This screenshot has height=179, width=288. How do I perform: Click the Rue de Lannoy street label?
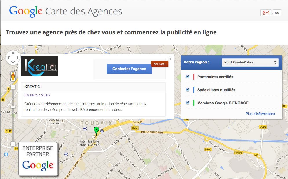pyautogui.click(x=127, y=159)
